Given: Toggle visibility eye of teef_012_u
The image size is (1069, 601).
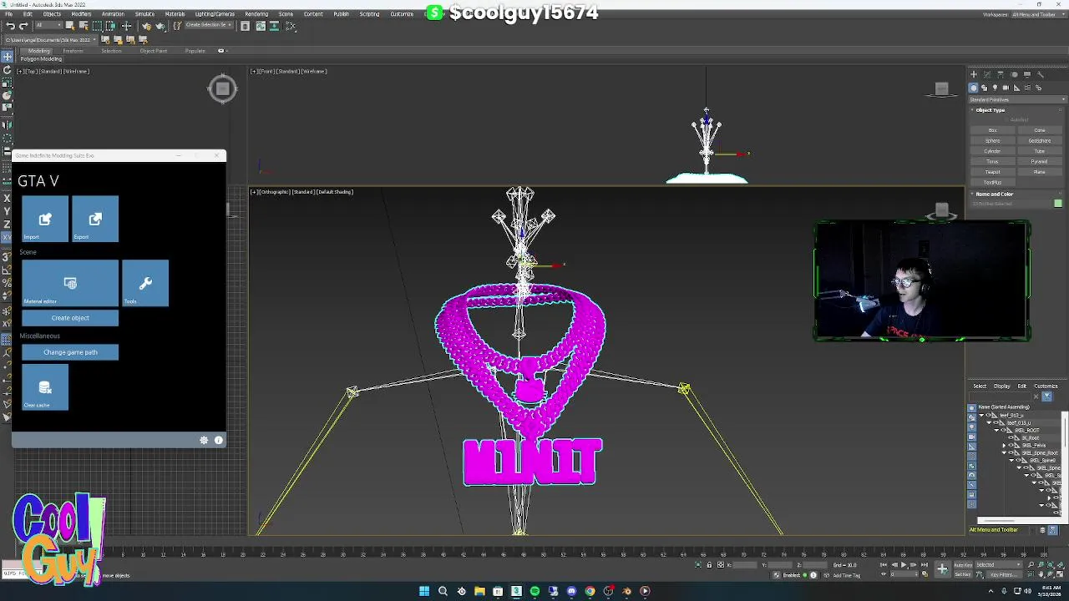Looking at the screenshot, I should 988,415.
